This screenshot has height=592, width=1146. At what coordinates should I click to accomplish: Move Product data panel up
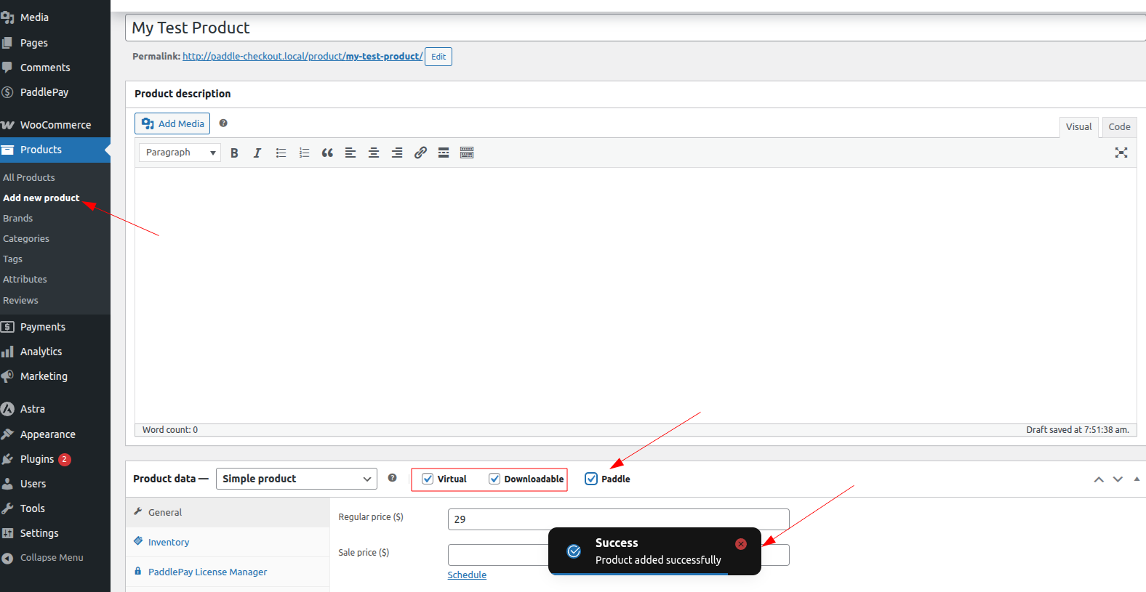pyautogui.click(x=1099, y=479)
